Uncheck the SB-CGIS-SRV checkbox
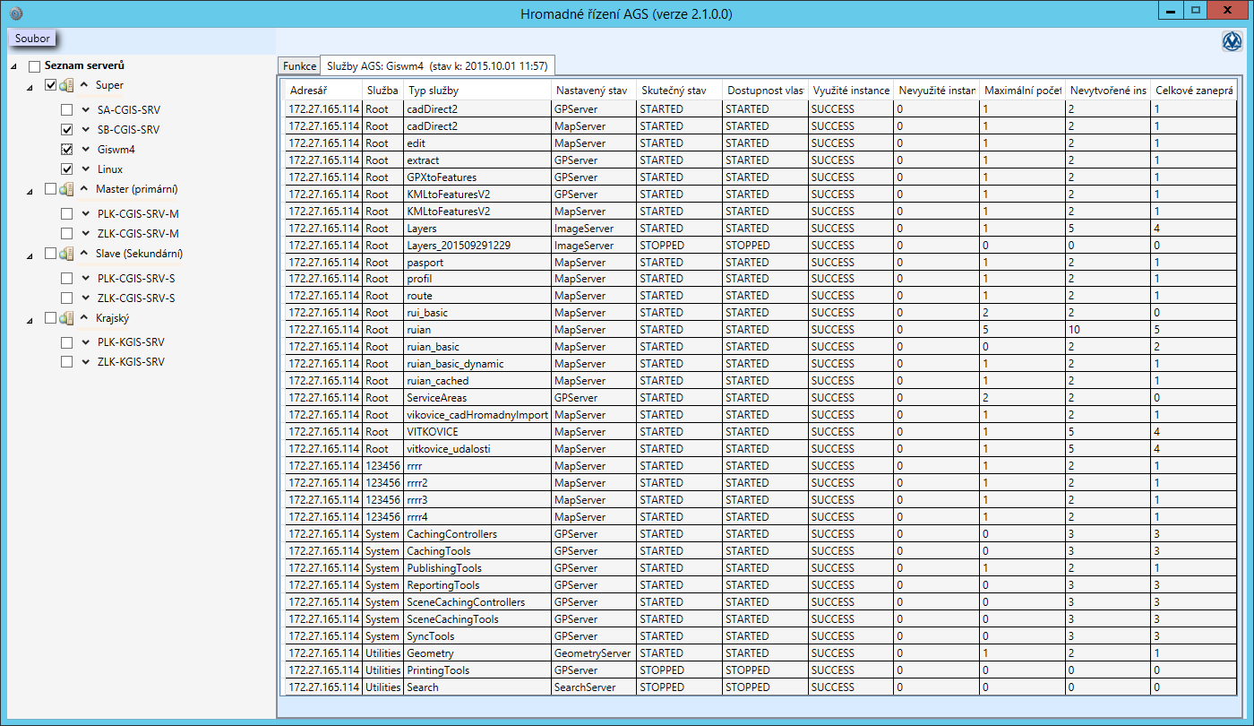 click(x=66, y=130)
